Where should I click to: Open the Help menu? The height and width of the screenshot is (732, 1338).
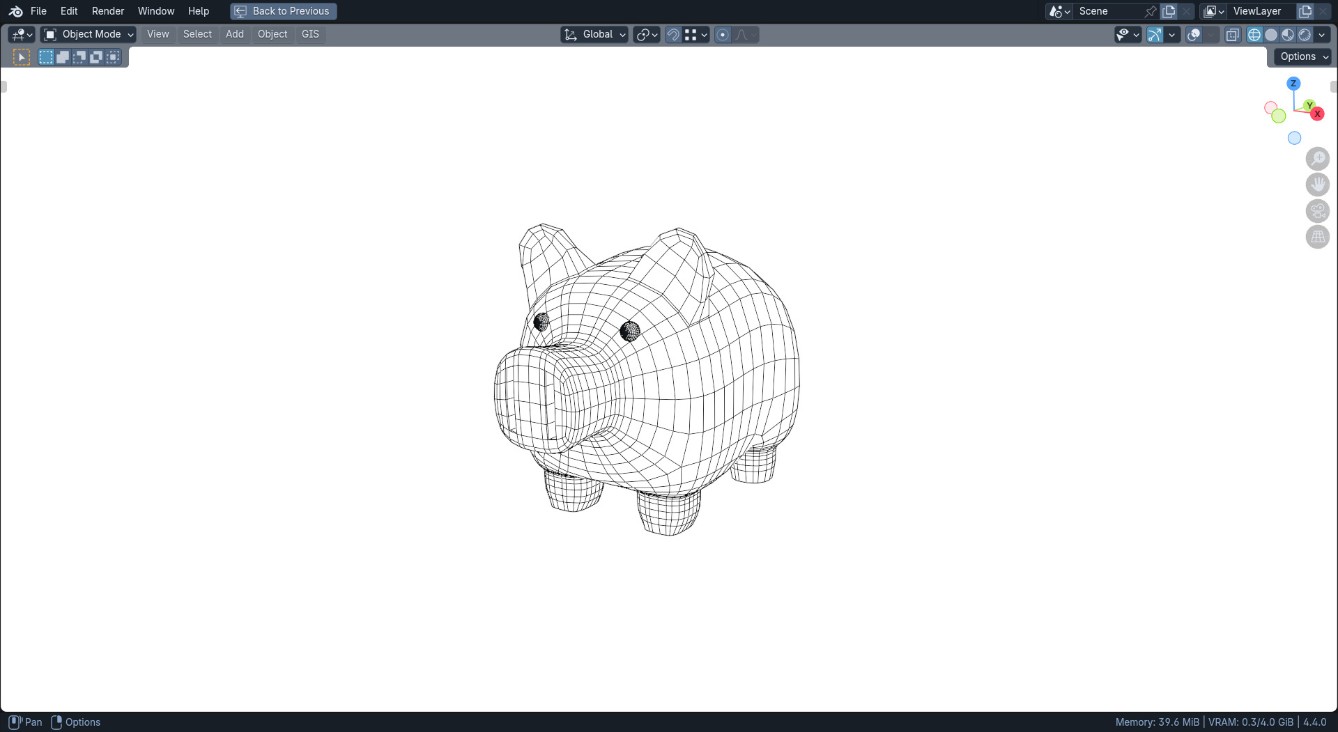[x=199, y=11]
